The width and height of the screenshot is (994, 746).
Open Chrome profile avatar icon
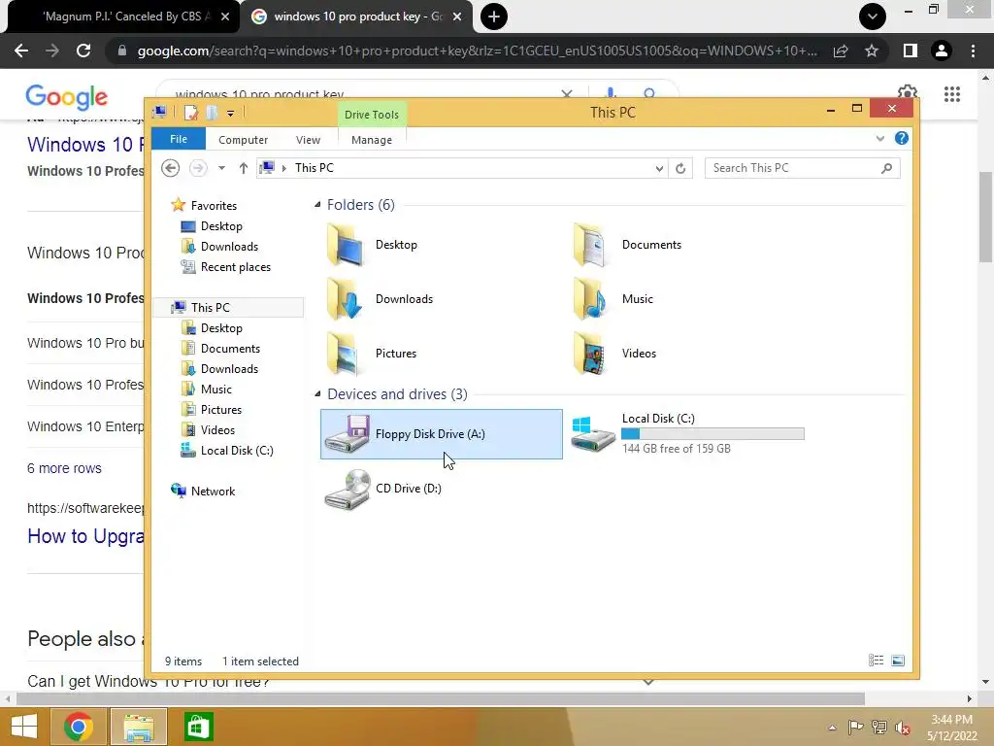(942, 51)
